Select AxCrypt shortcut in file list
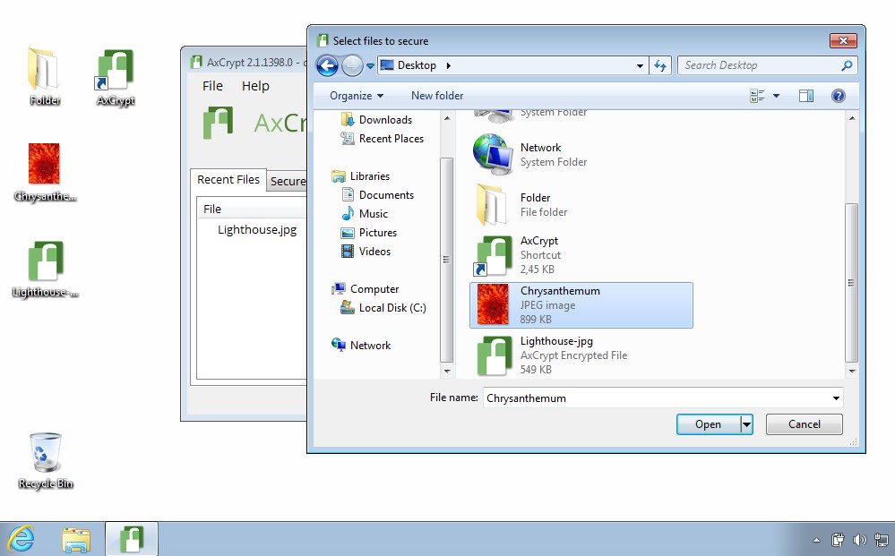The height and width of the screenshot is (556, 895). point(581,255)
